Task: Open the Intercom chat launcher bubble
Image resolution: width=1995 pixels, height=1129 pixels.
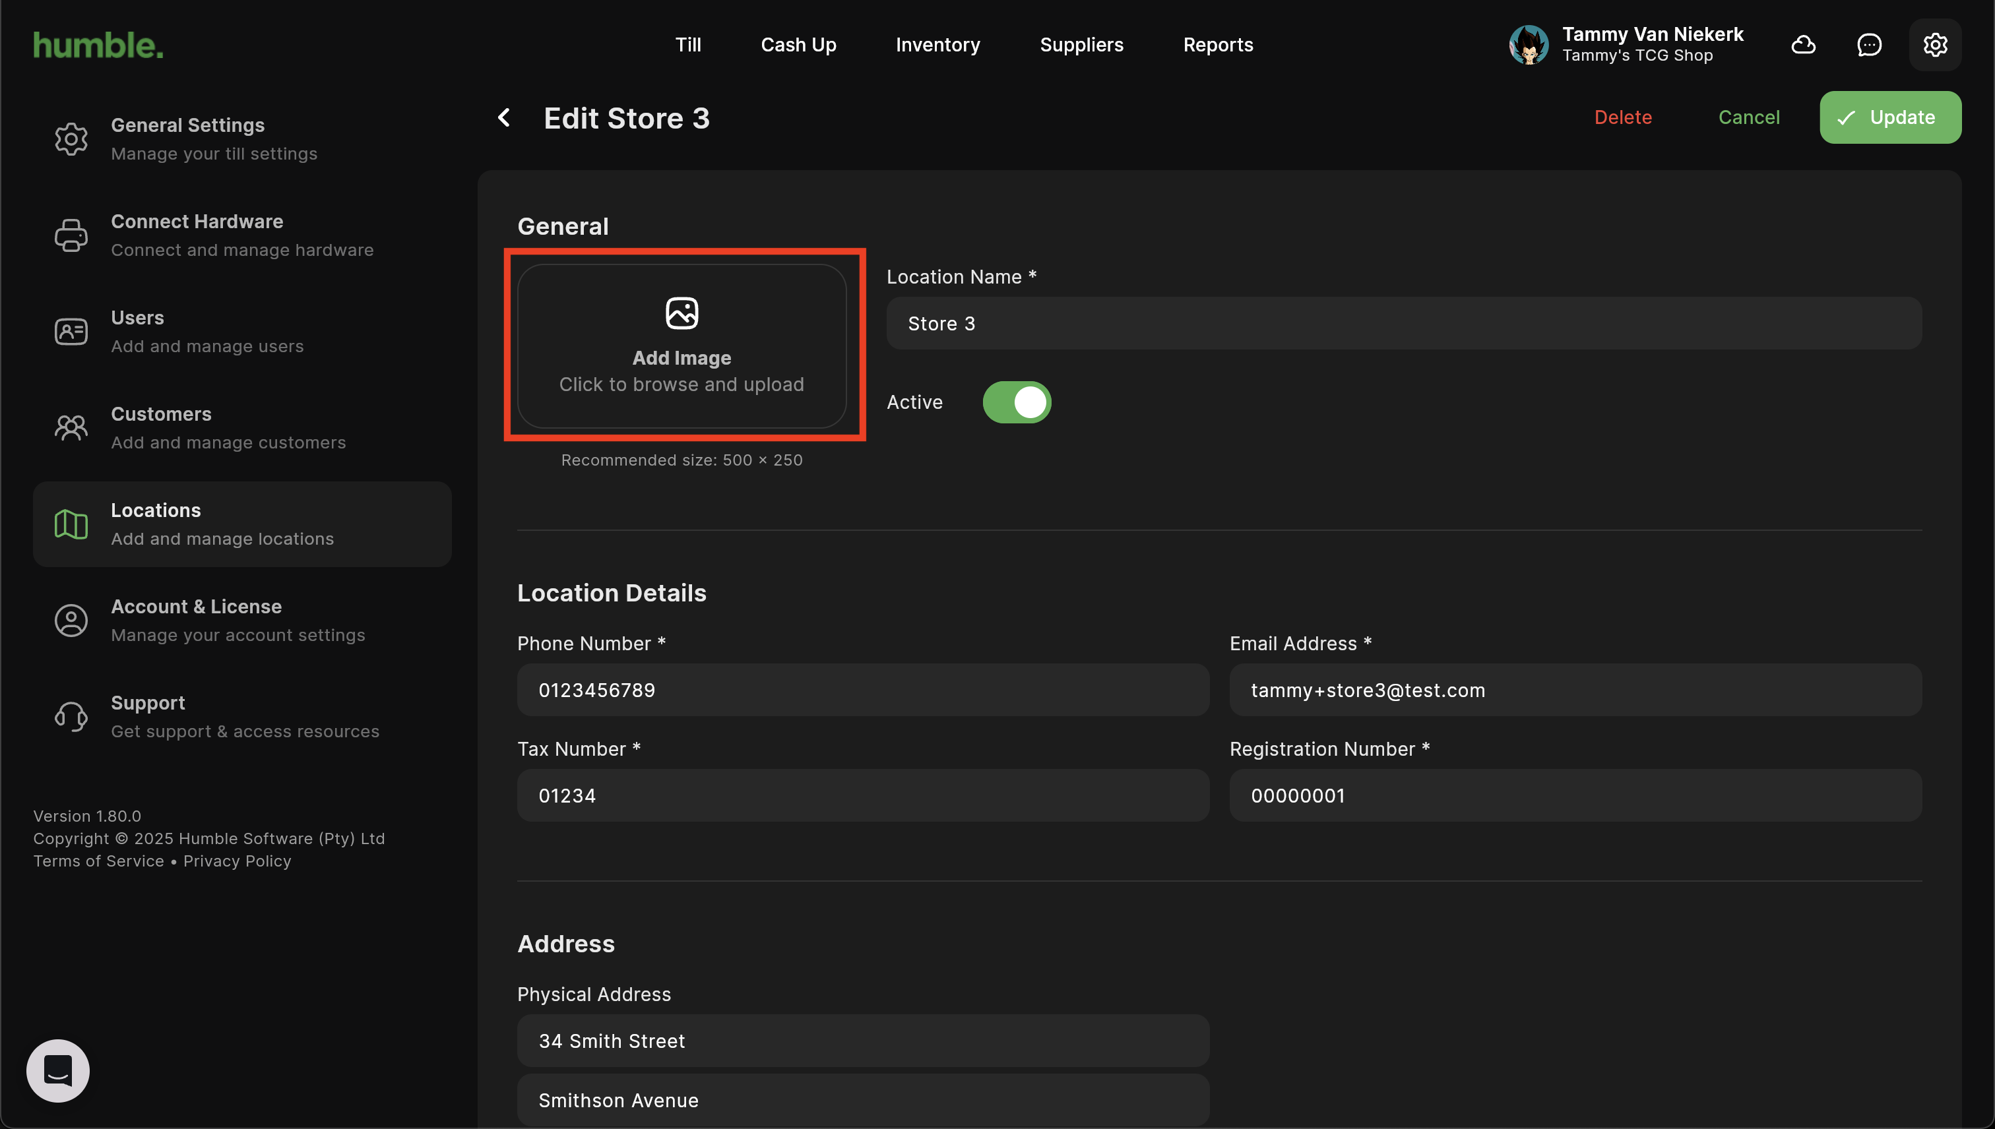Action: pos(58,1070)
